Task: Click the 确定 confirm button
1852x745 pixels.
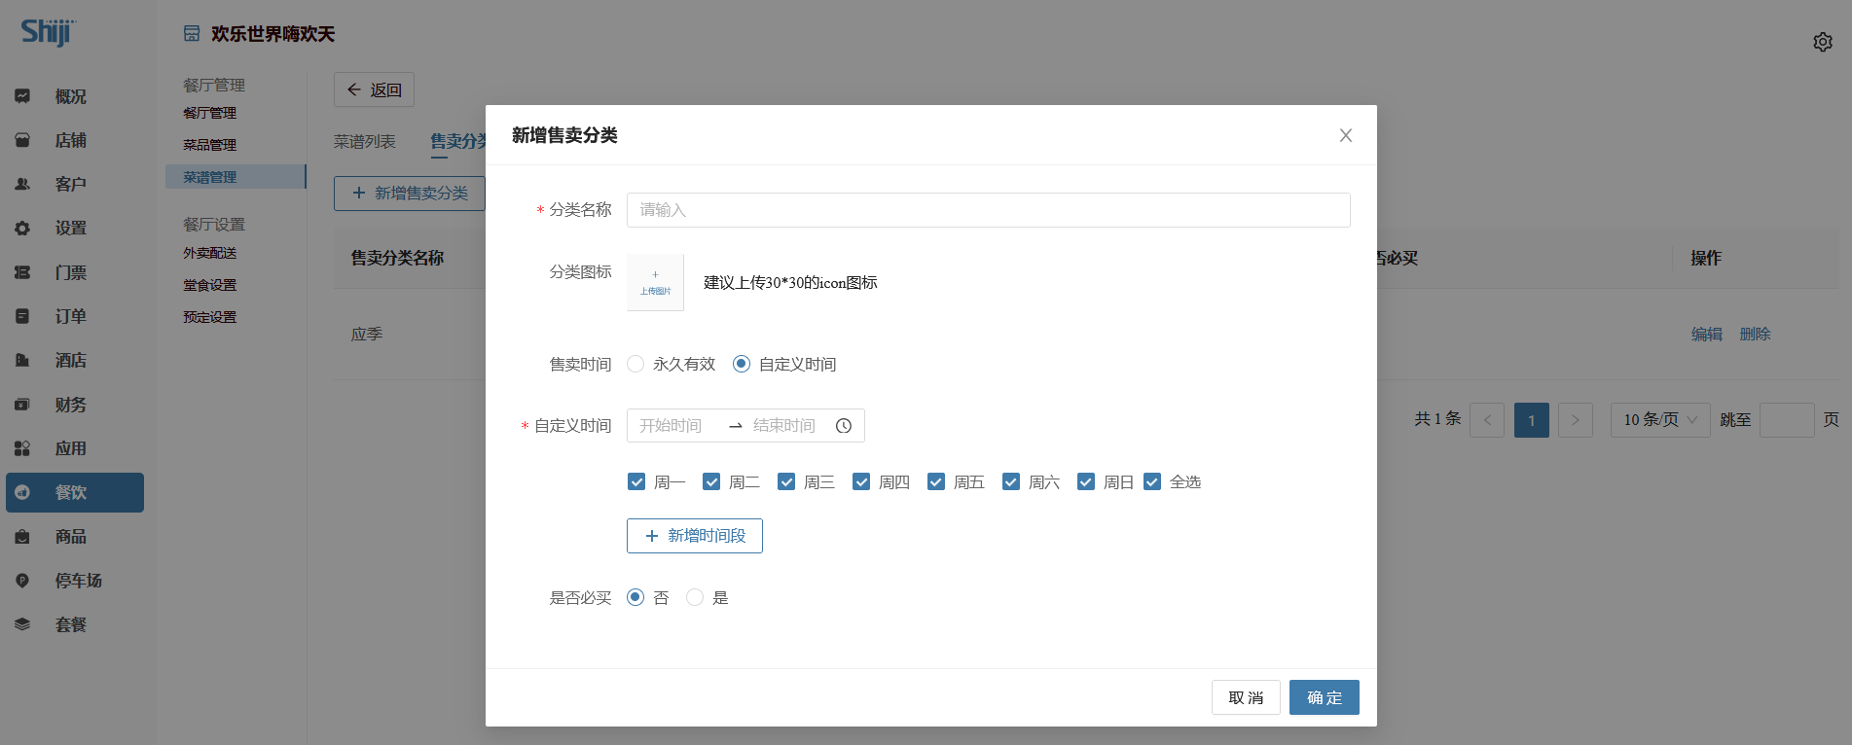Action: 1324,697
